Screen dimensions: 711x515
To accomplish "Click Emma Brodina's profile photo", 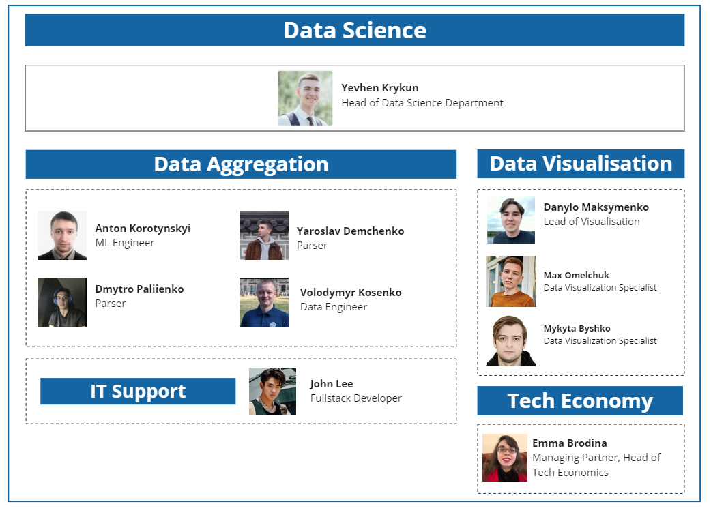I will pos(505,458).
